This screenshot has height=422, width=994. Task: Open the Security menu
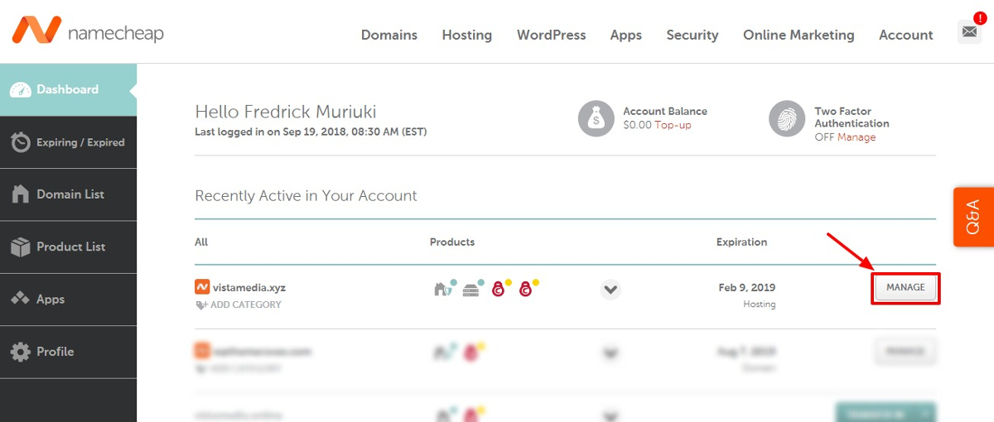tap(692, 35)
